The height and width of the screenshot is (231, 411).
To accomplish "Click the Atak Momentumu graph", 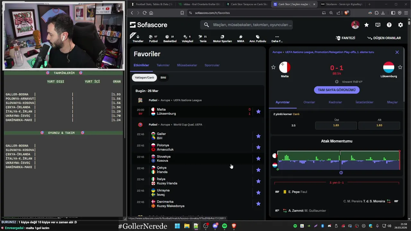I will point(338,160).
